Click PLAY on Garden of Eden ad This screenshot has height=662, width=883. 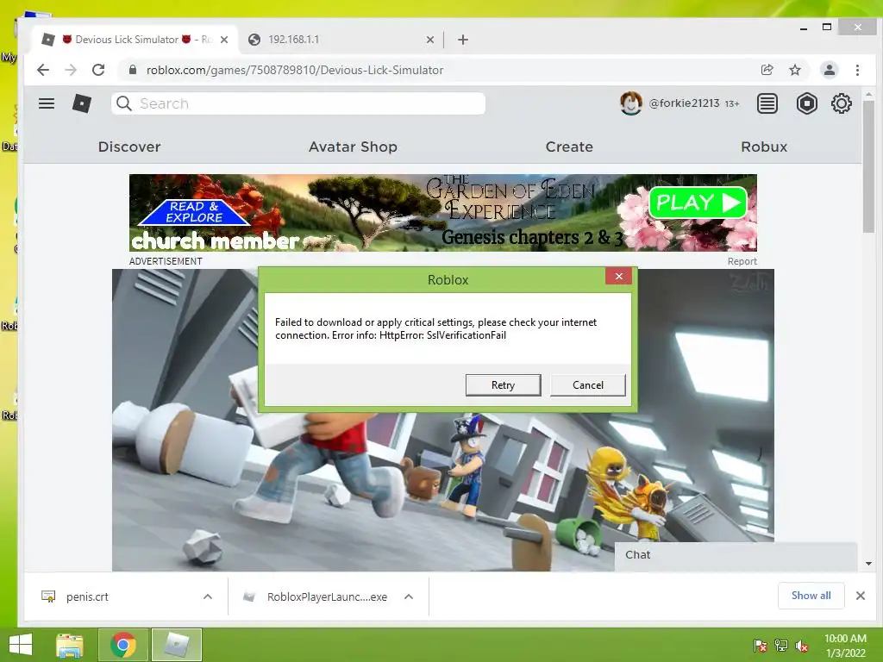(x=698, y=203)
